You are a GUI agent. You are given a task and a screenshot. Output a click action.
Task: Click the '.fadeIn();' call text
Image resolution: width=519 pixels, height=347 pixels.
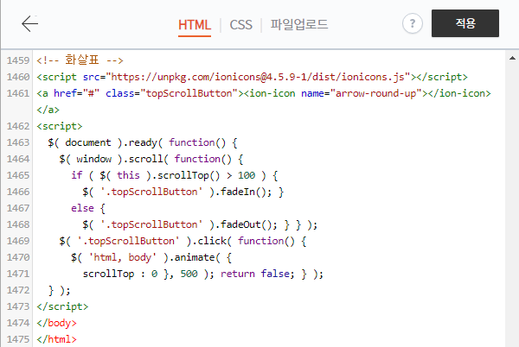(x=243, y=192)
